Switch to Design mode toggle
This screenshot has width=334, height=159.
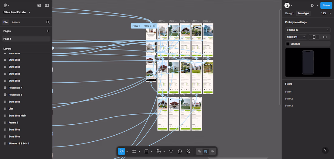click(x=206, y=151)
